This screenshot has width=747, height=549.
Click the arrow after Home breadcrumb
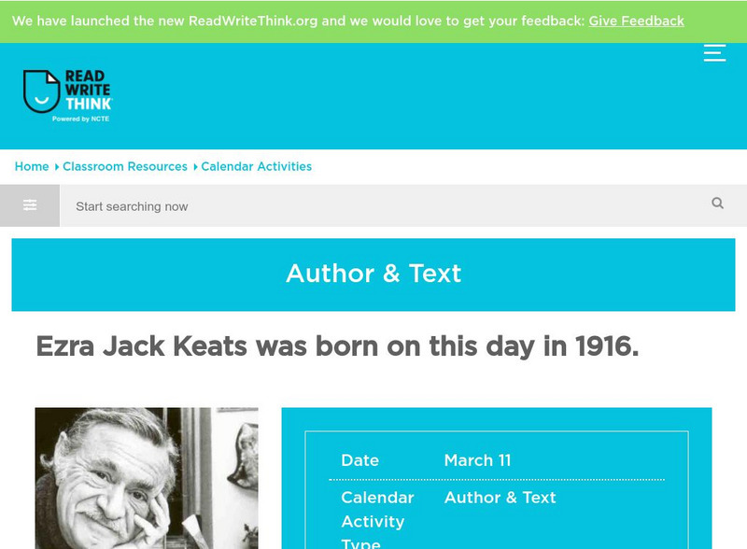tap(56, 167)
